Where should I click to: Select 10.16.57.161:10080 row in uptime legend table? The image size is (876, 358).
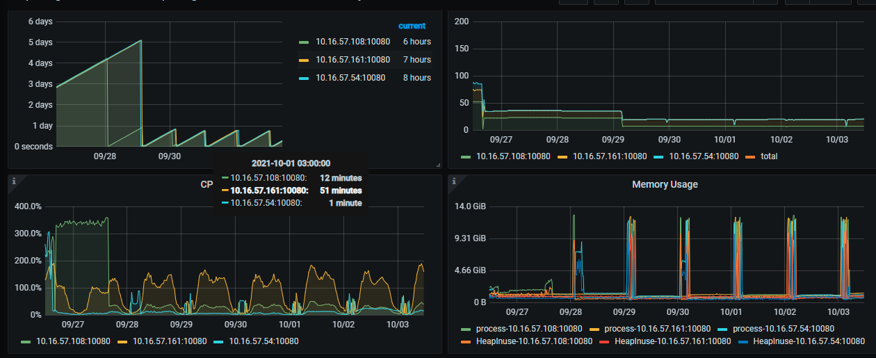[352, 60]
